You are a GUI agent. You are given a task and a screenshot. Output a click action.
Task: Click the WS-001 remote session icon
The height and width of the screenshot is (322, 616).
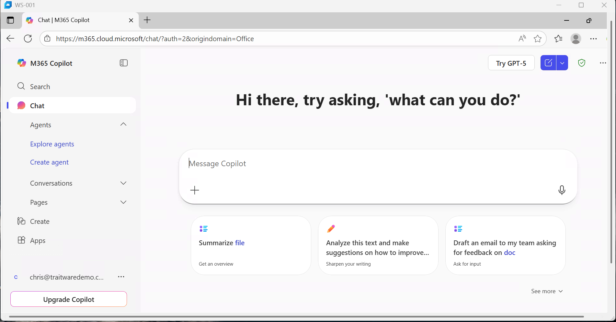8,5
